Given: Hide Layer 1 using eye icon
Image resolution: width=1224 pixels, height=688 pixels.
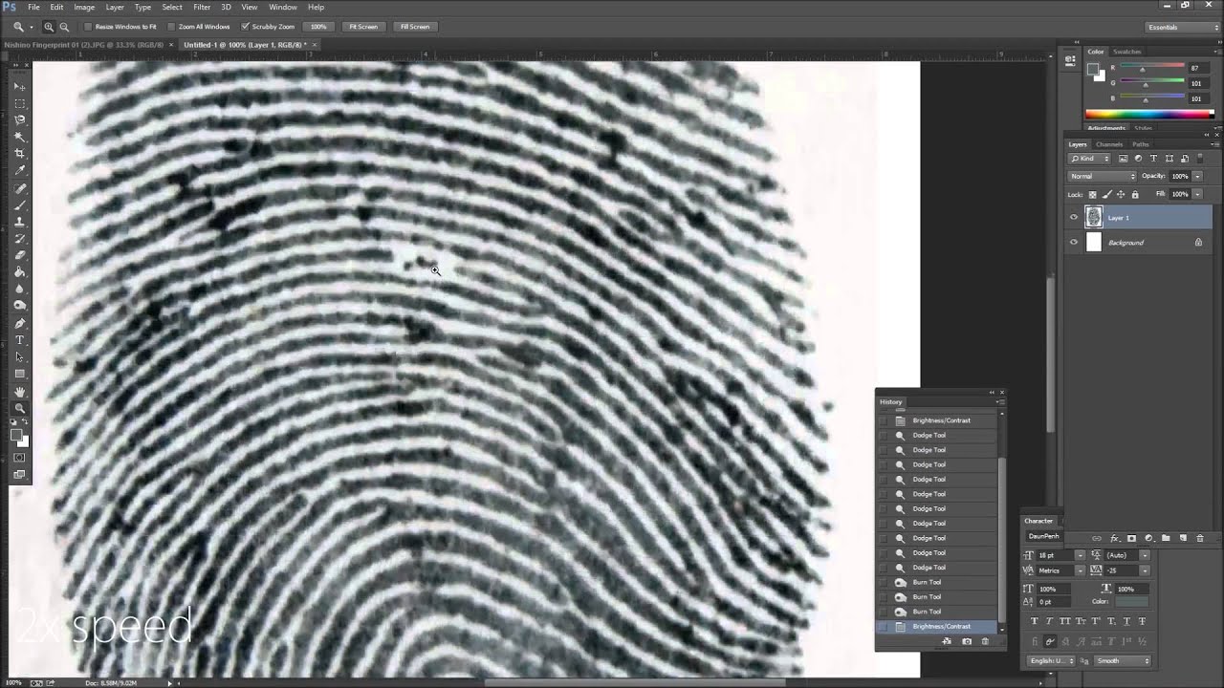Looking at the screenshot, I should [1073, 218].
